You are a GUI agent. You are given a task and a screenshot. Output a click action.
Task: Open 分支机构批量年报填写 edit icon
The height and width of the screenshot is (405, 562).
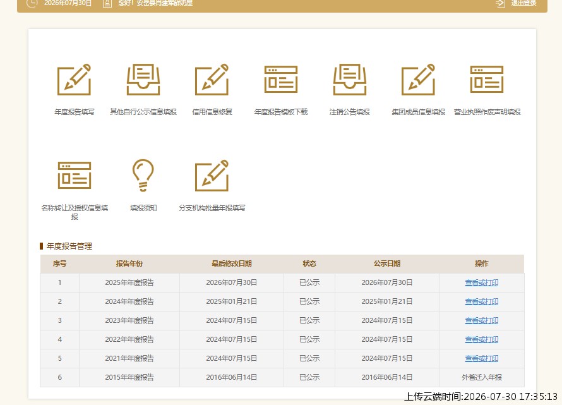(212, 176)
